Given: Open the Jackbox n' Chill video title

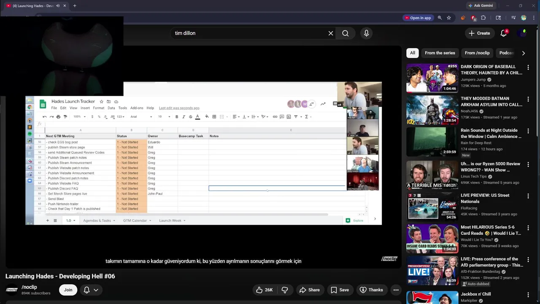Looking at the screenshot, I should point(475,294).
